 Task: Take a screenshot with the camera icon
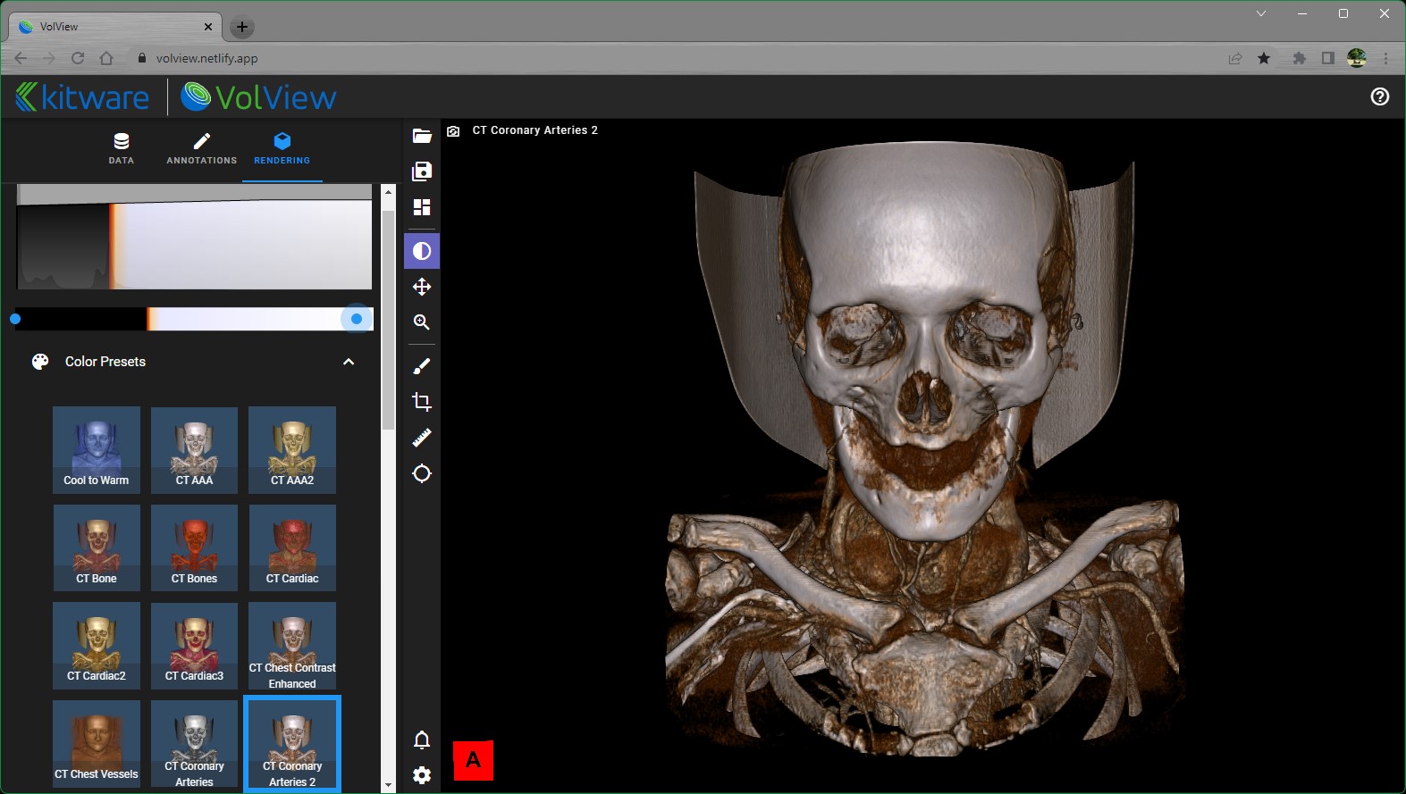pyautogui.click(x=453, y=131)
